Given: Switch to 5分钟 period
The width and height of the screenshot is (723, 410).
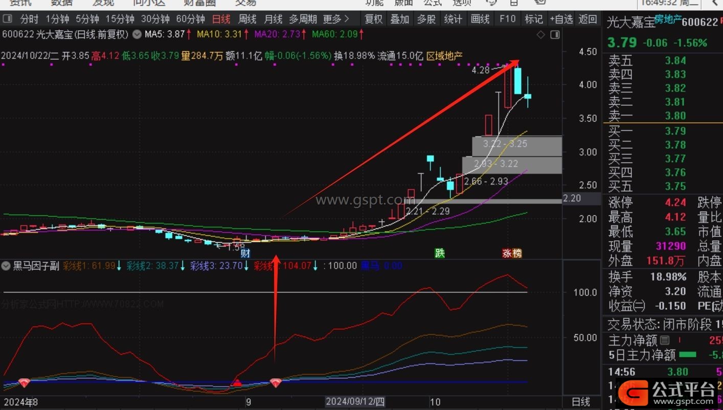Looking at the screenshot, I should click(87, 19).
